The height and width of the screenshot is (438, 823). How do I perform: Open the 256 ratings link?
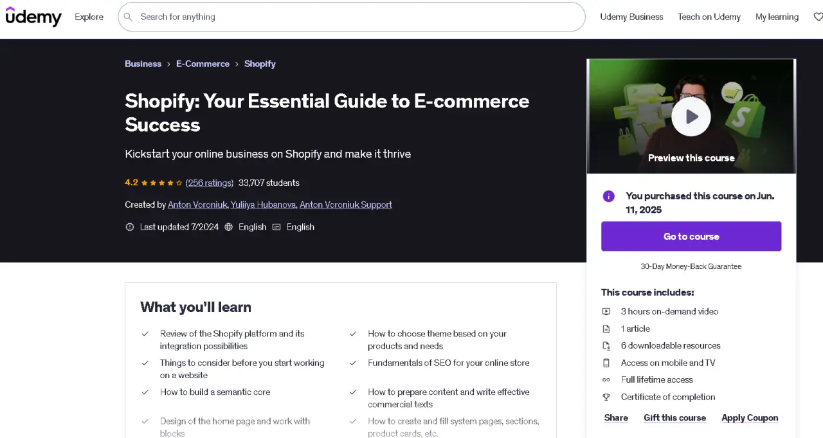coord(210,183)
